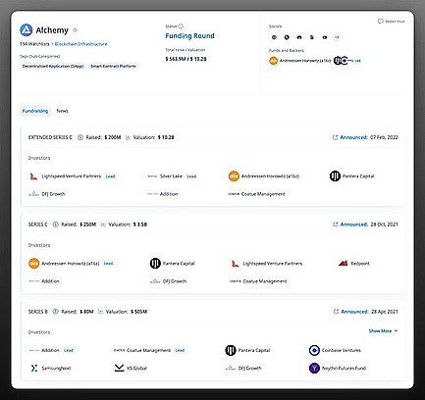
Task: Select the 'EXTENDED SERIES C' round title
Action: 50,137
